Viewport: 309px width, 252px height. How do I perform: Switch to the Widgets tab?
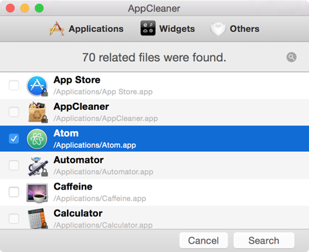(167, 29)
